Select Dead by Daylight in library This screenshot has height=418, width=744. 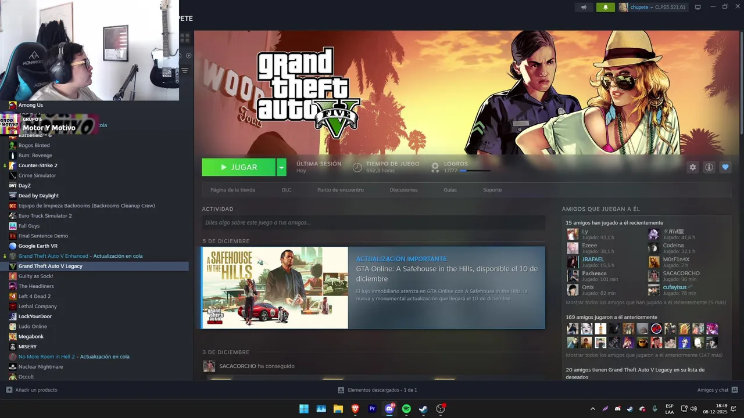point(38,196)
